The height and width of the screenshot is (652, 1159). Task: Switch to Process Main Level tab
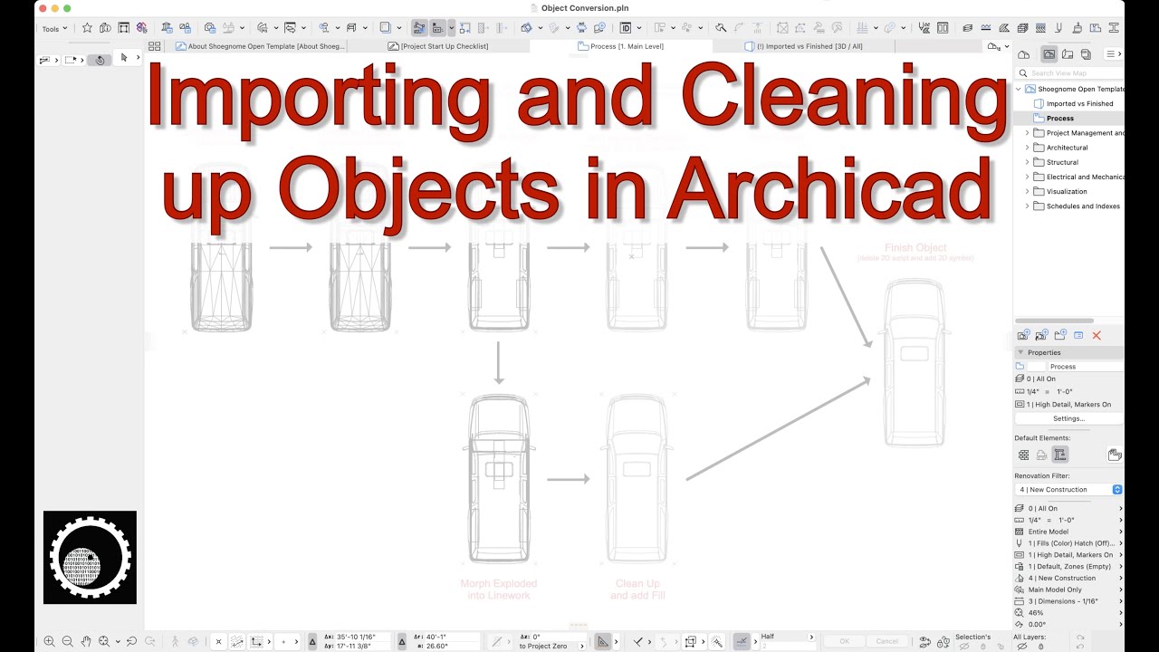click(x=620, y=46)
